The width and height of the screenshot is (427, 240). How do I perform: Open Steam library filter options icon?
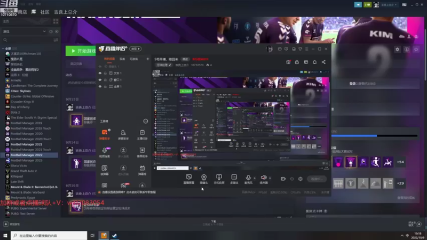(56, 40)
